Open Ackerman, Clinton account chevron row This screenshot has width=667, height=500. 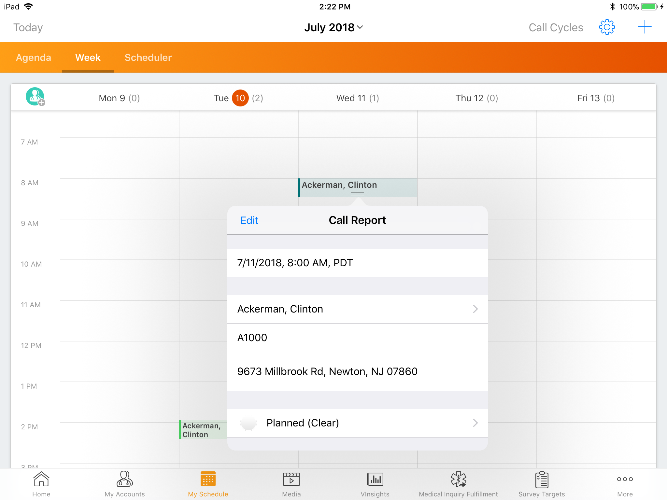pyautogui.click(x=357, y=309)
